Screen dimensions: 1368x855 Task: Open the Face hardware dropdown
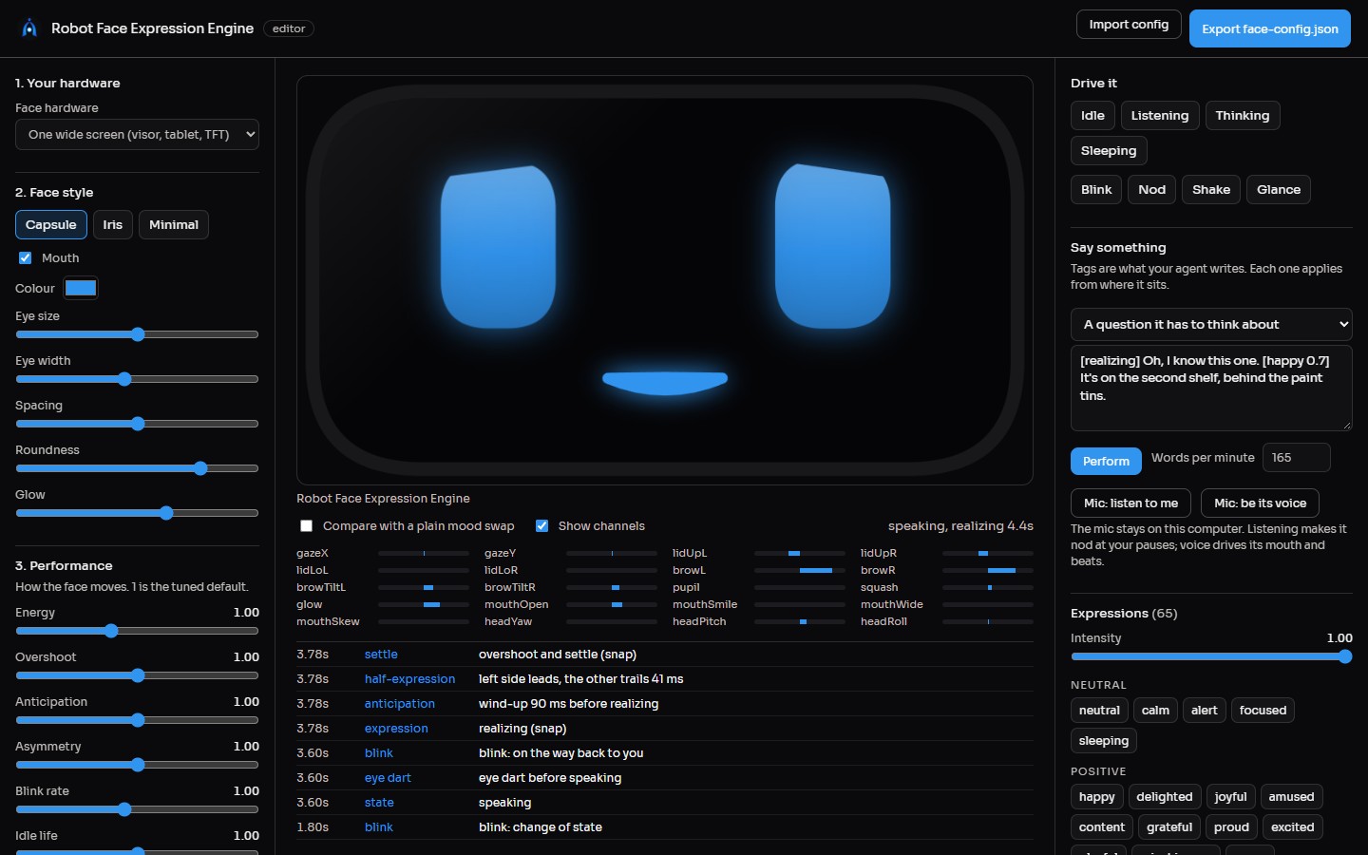(x=137, y=135)
